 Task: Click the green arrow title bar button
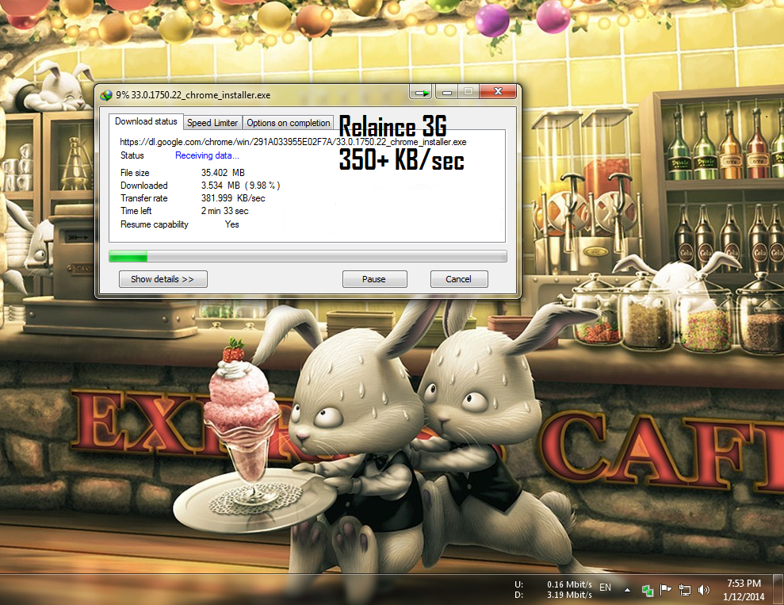[422, 93]
